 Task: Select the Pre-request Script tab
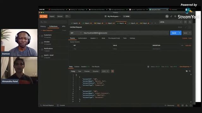tap(114, 38)
